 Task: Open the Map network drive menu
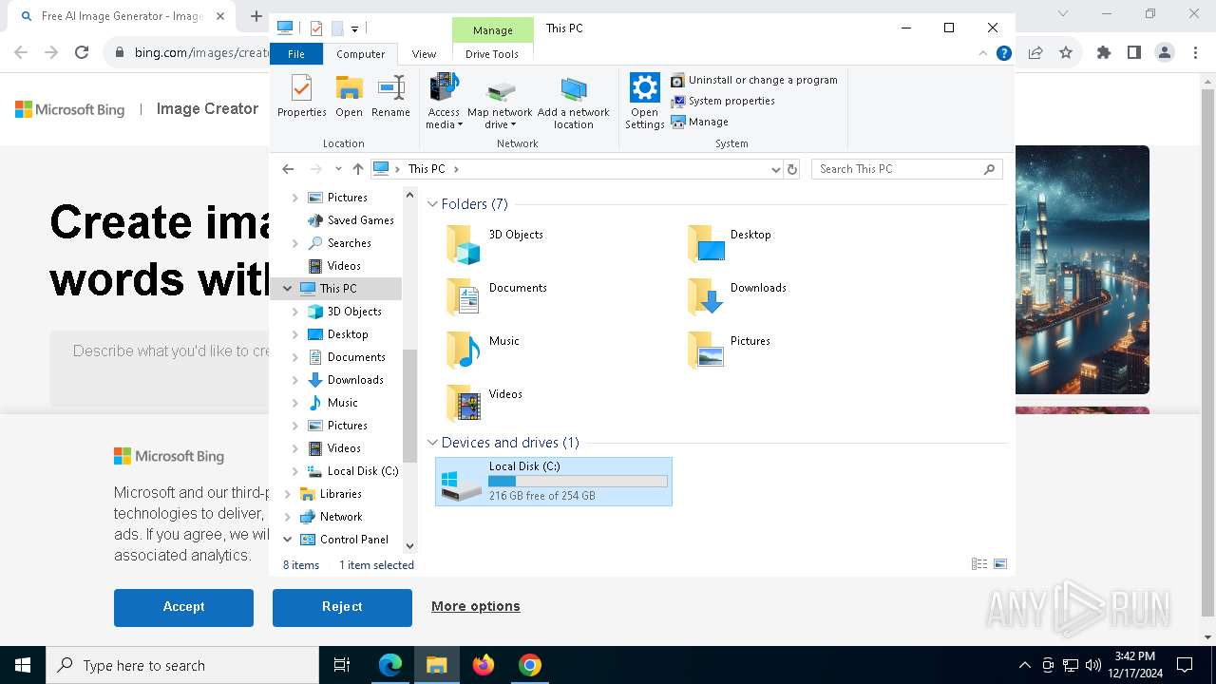click(500, 102)
